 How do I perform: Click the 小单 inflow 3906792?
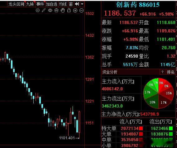(x=130, y=146)
